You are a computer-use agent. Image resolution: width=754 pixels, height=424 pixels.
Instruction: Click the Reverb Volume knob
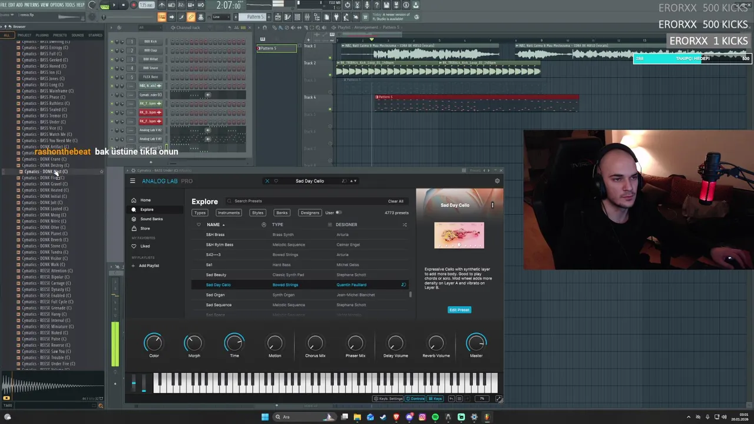click(x=436, y=343)
